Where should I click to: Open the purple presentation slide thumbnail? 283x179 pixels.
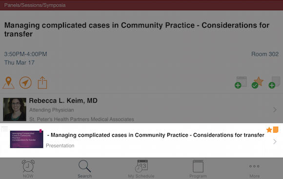click(x=26, y=139)
